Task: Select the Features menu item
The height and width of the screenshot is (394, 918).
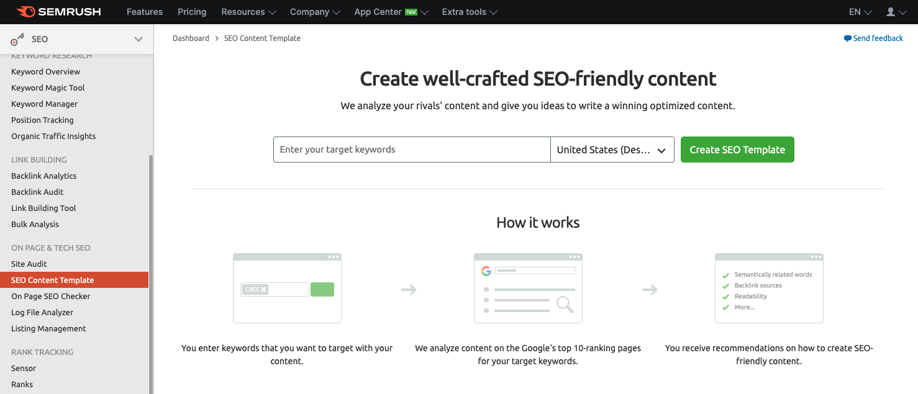Action: point(144,12)
